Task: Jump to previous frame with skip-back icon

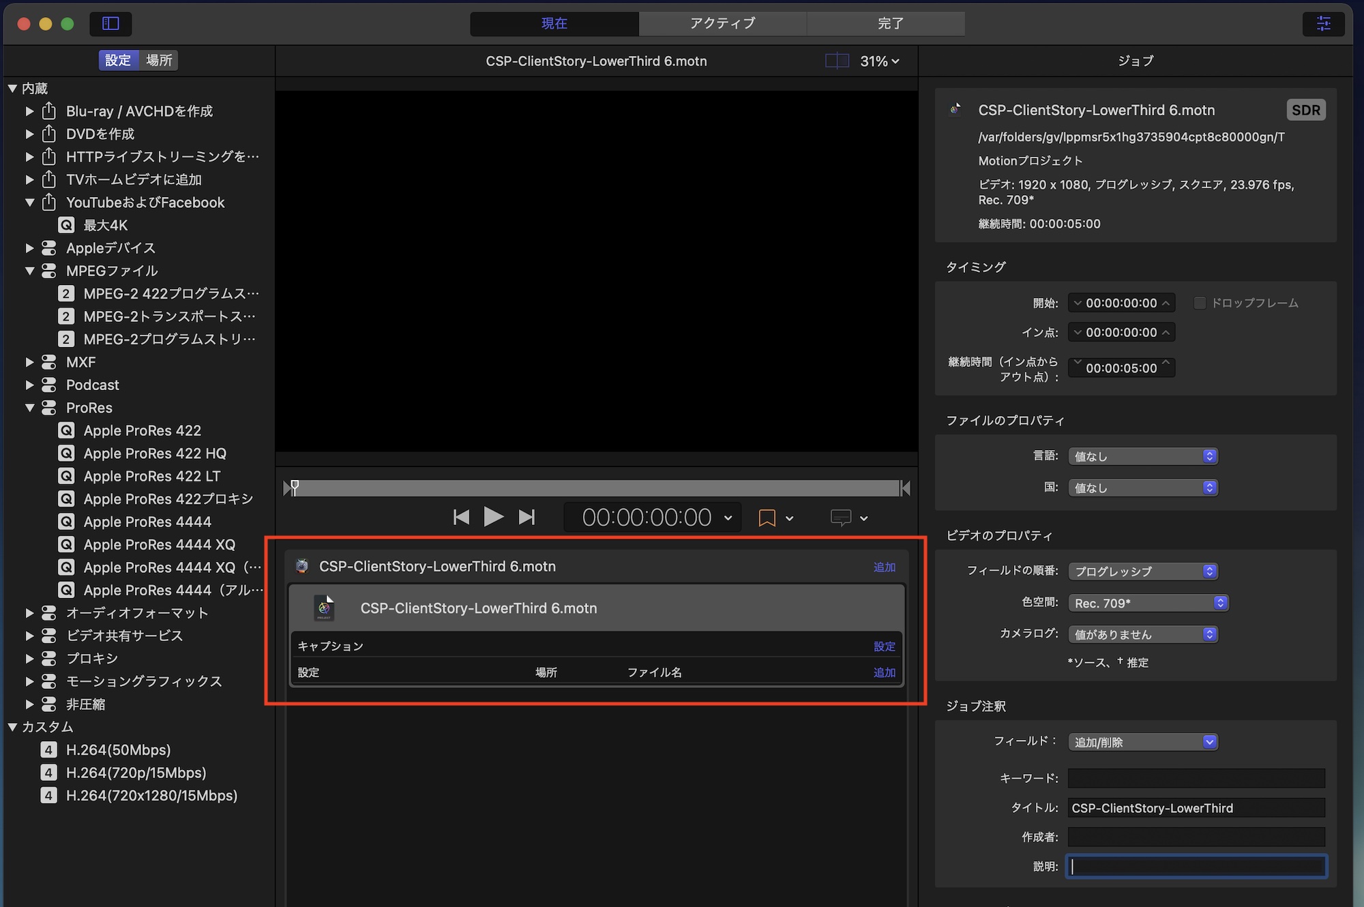Action: pyautogui.click(x=461, y=518)
